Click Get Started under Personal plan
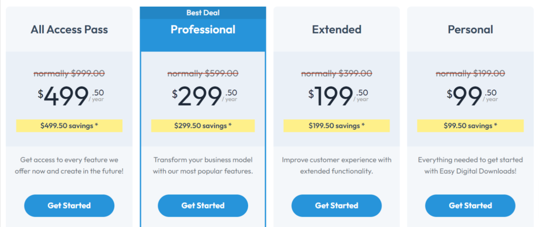Screen dimensions: 539x227 point(470,206)
